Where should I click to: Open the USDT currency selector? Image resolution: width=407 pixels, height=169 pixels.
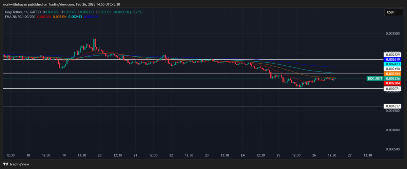390,13
